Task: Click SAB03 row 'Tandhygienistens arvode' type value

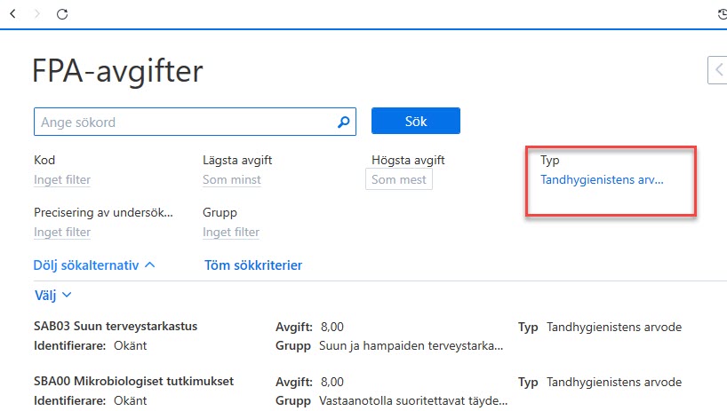Action: tap(614, 327)
